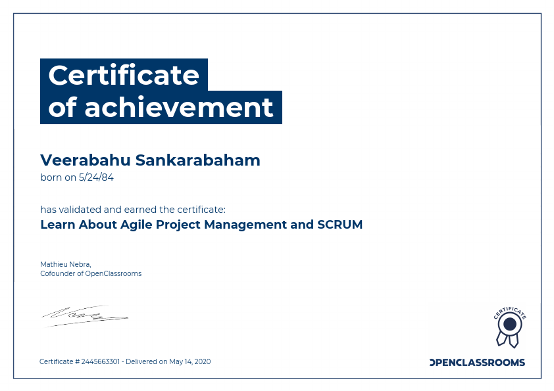Click the 'Certificate' heading word
554x391 pixels.
click(124, 75)
